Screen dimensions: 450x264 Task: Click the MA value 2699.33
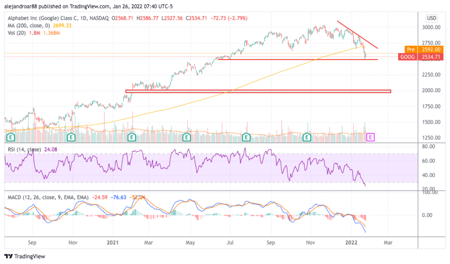pos(62,25)
